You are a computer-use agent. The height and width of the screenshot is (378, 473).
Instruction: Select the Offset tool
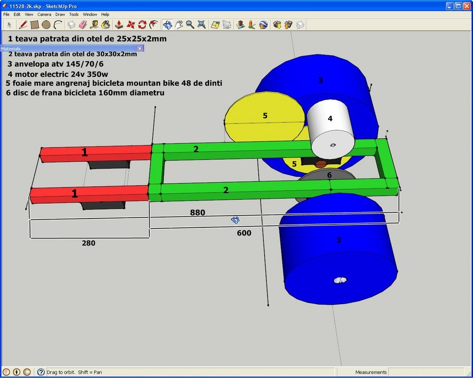(x=154, y=25)
